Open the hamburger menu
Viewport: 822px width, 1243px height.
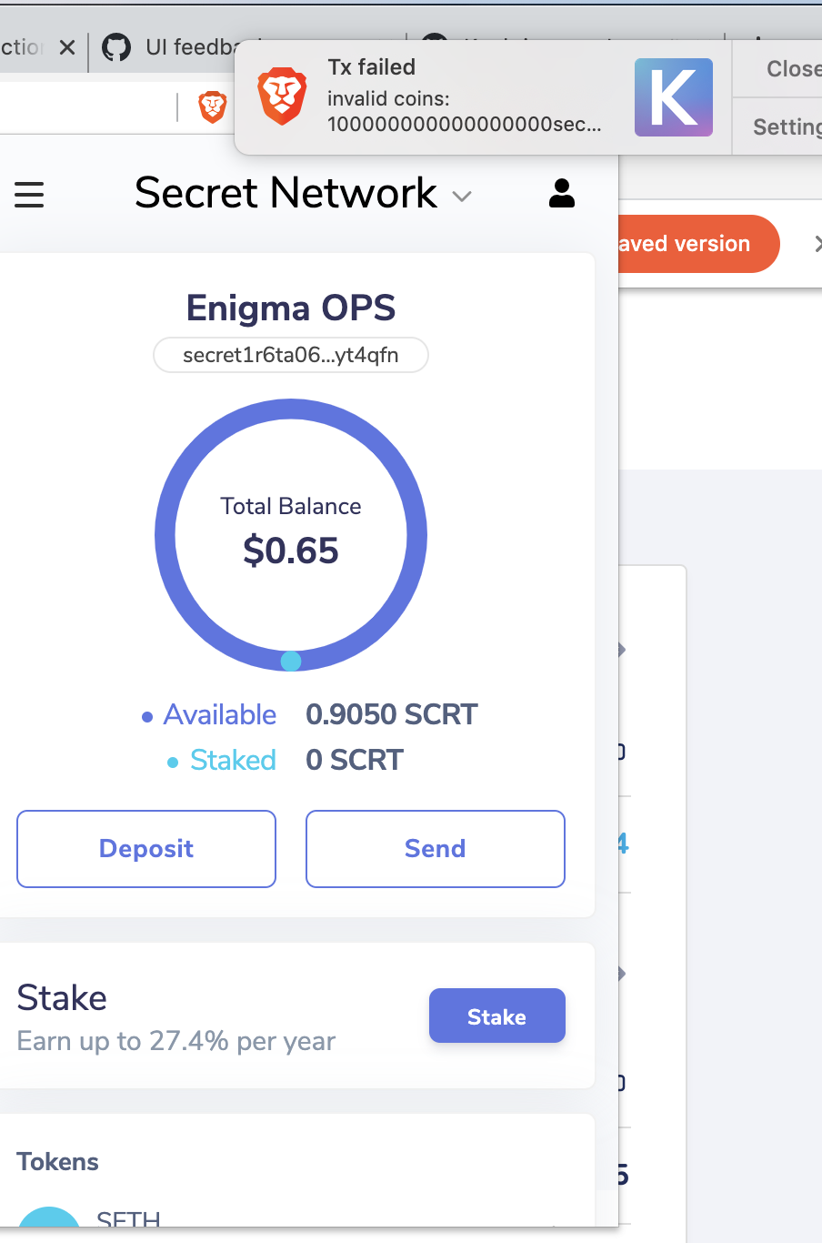pyautogui.click(x=29, y=194)
